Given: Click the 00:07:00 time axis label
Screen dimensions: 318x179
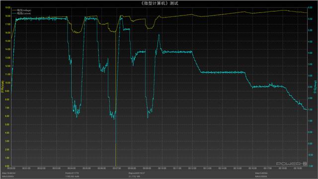Looking at the screenshot, I should (x=117, y=168).
